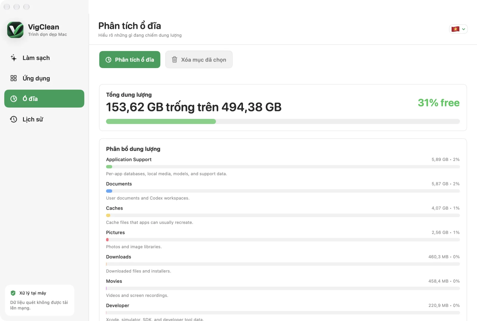477x321 pixels.
Task: Click the grid icon beside Ứng dụng
Action: pyautogui.click(x=14, y=78)
